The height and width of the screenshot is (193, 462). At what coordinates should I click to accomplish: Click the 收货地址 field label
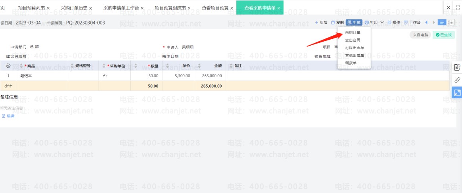click(323, 56)
